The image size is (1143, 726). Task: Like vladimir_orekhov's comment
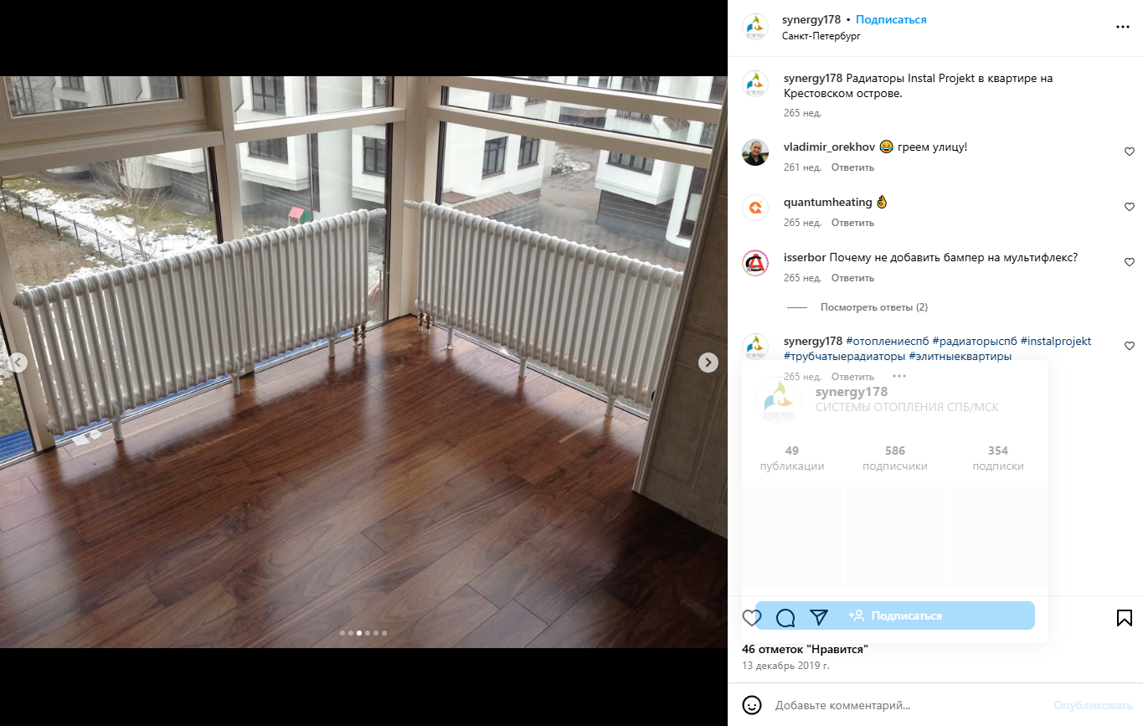(1129, 152)
